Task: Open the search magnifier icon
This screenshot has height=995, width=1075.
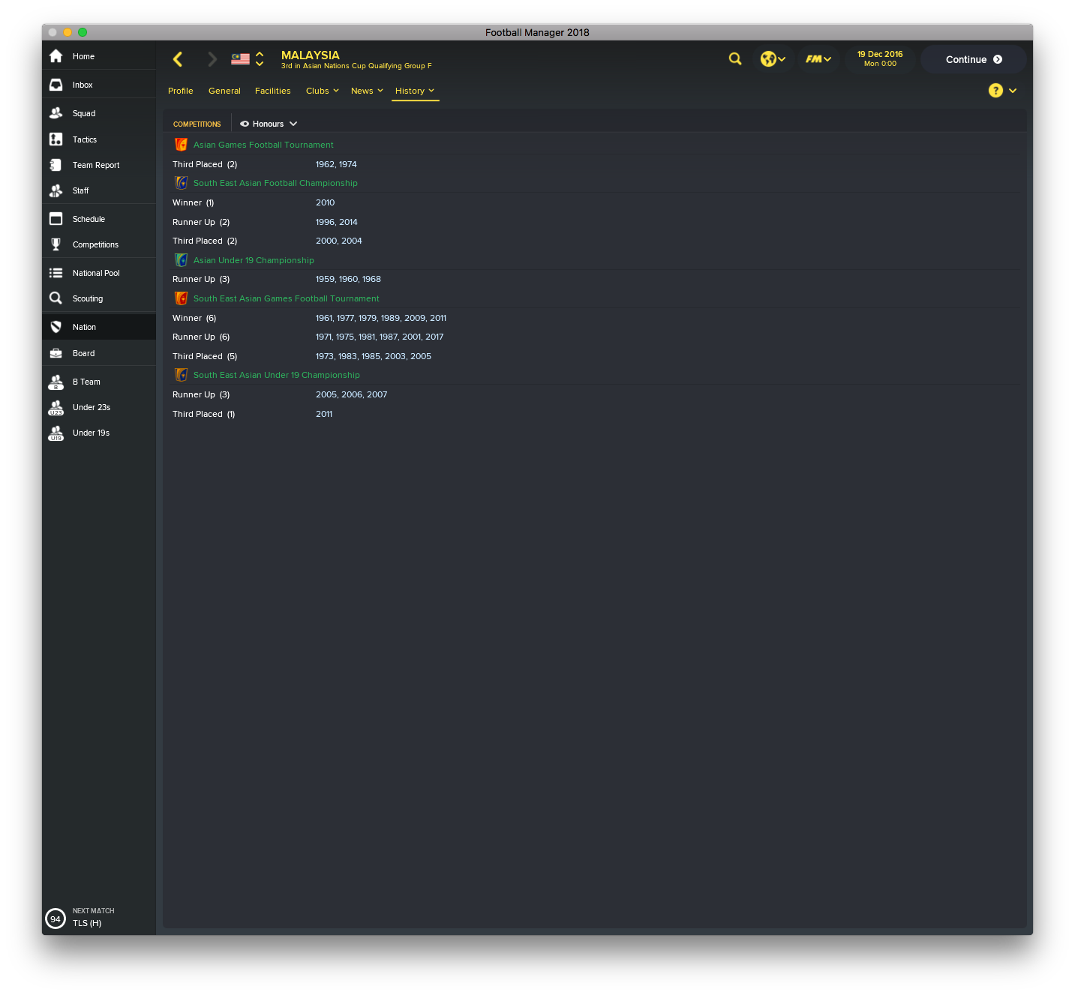Action: 735,58
